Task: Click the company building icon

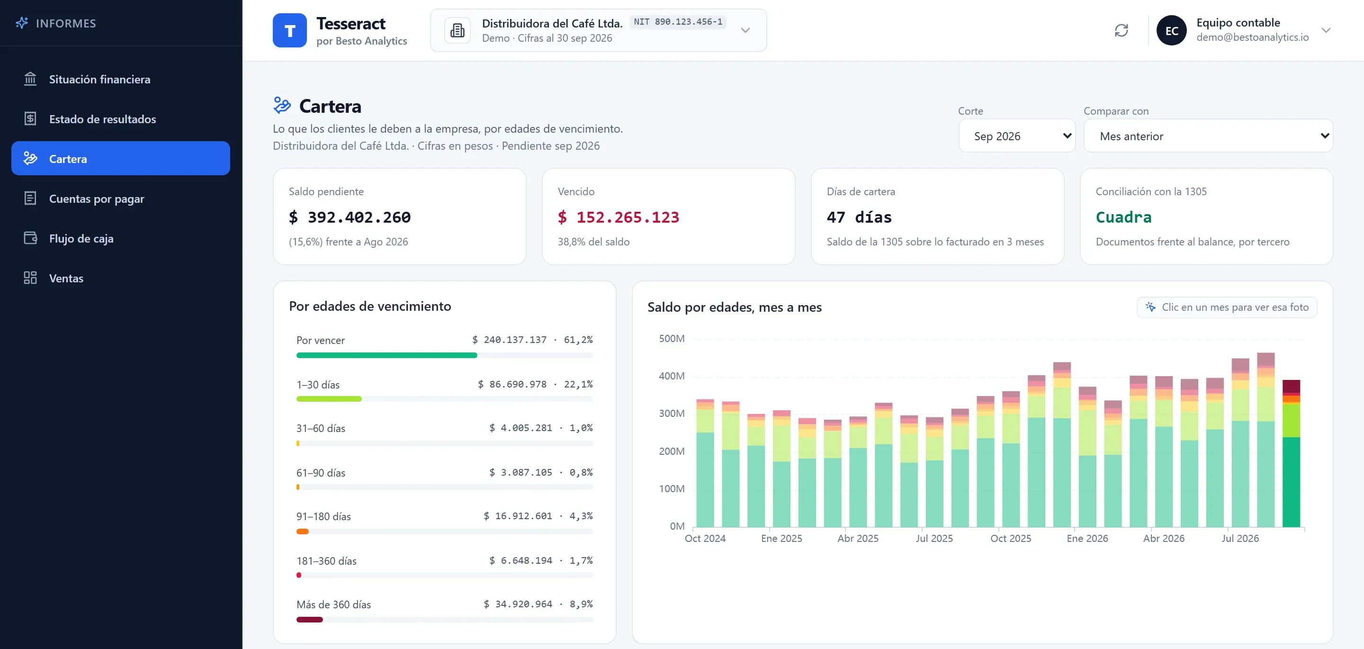Action: point(457,30)
